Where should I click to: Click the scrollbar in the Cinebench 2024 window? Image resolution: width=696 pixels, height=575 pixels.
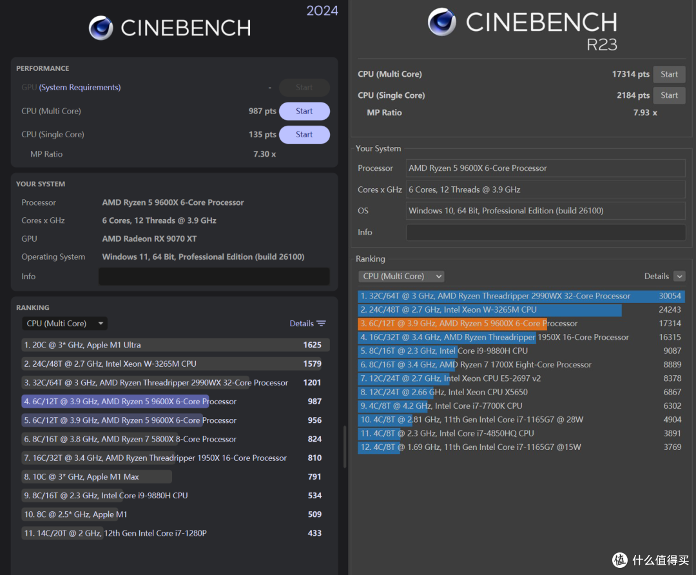[x=344, y=447]
